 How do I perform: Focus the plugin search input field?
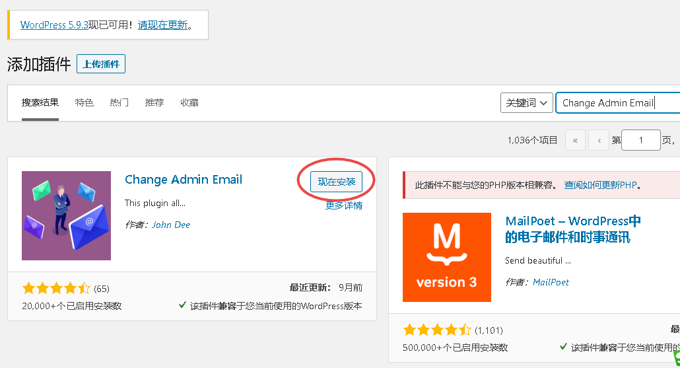point(617,102)
